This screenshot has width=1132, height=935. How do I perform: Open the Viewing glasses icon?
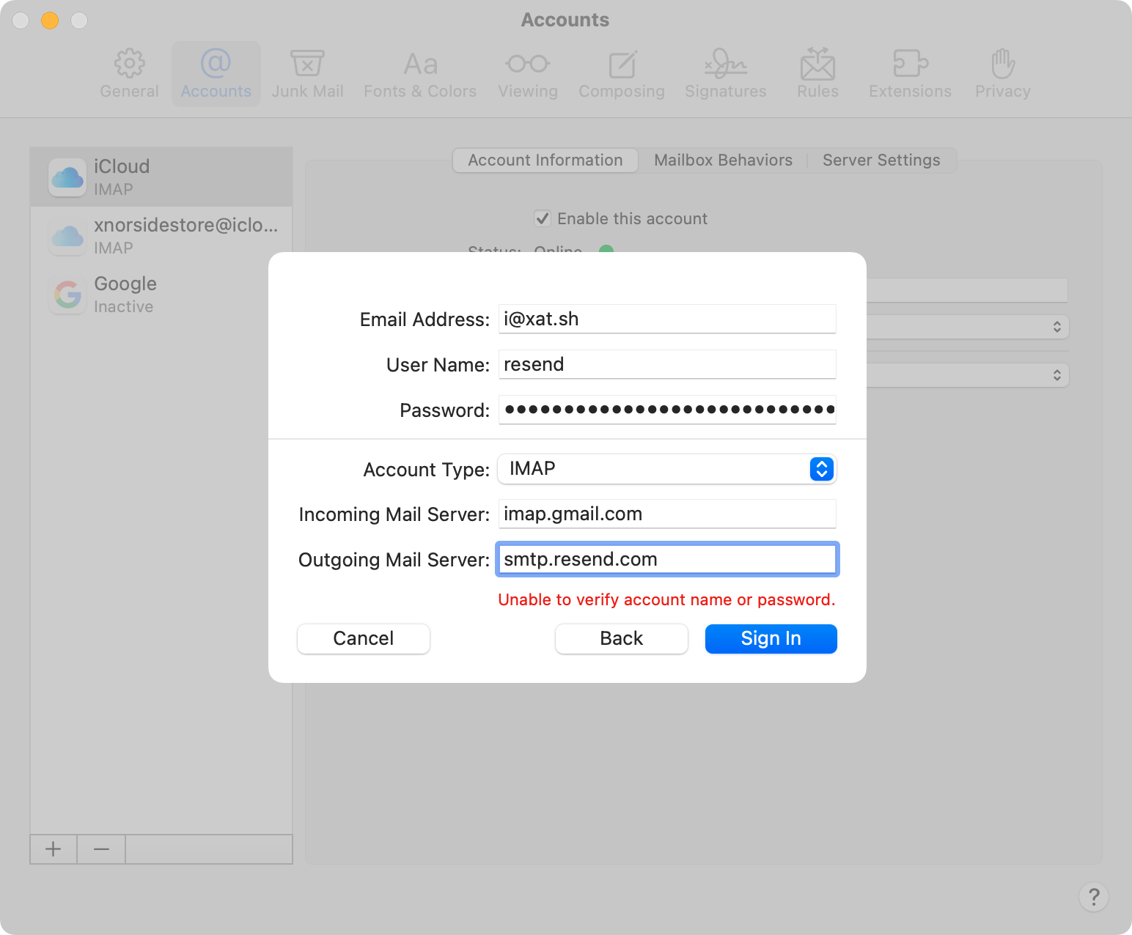[527, 65]
